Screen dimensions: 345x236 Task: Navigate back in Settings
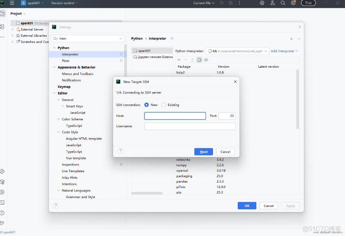(x=292, y=39)
